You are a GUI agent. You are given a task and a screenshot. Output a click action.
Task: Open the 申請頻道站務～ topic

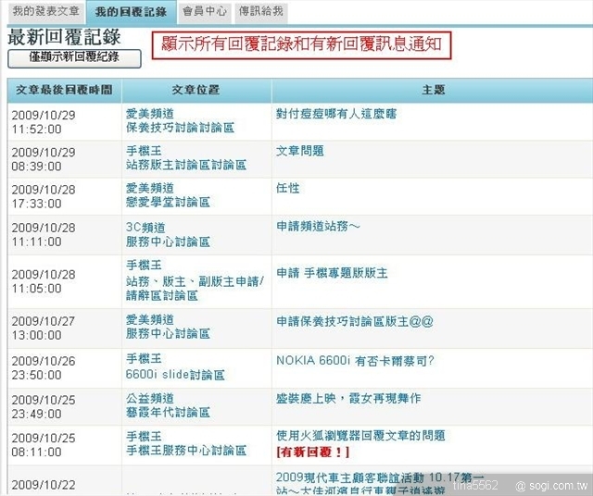318,227
